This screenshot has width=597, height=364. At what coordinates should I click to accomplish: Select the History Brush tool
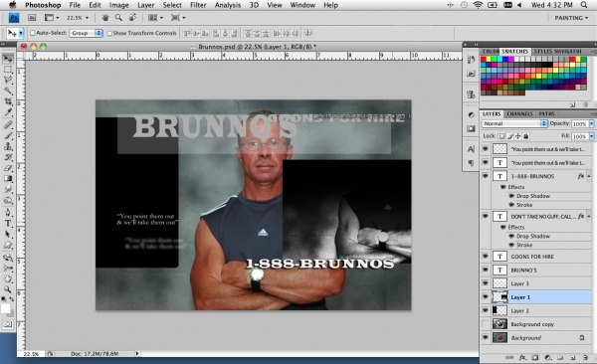[x=8, y=157]
